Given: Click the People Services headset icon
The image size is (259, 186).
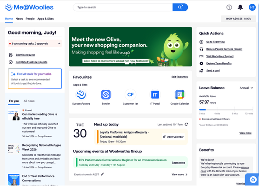Looking at the screenshot, I should [201, 49].
